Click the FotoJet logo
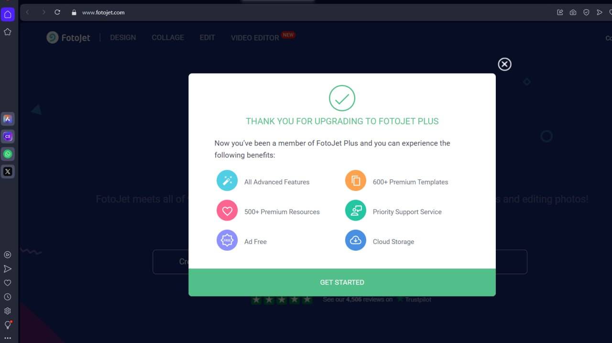The image size is (612, 343). click(68, 37)
